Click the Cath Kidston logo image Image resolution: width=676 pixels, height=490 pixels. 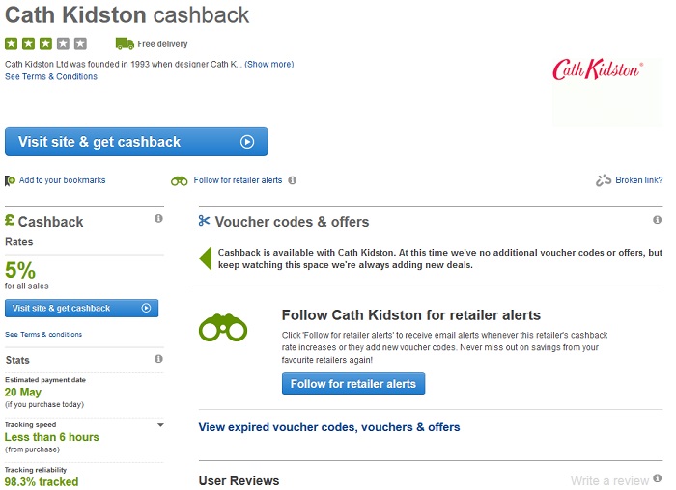click(598, 69)
